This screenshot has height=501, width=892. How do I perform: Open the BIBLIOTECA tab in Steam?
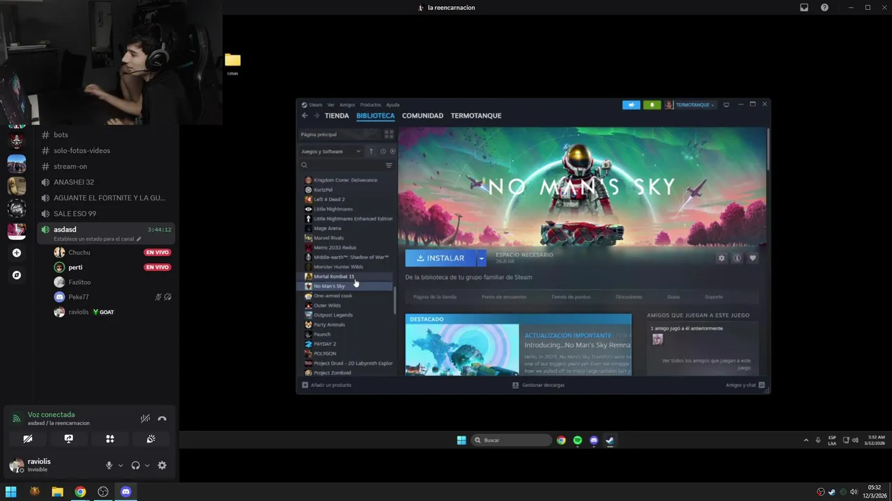point(376,116)
